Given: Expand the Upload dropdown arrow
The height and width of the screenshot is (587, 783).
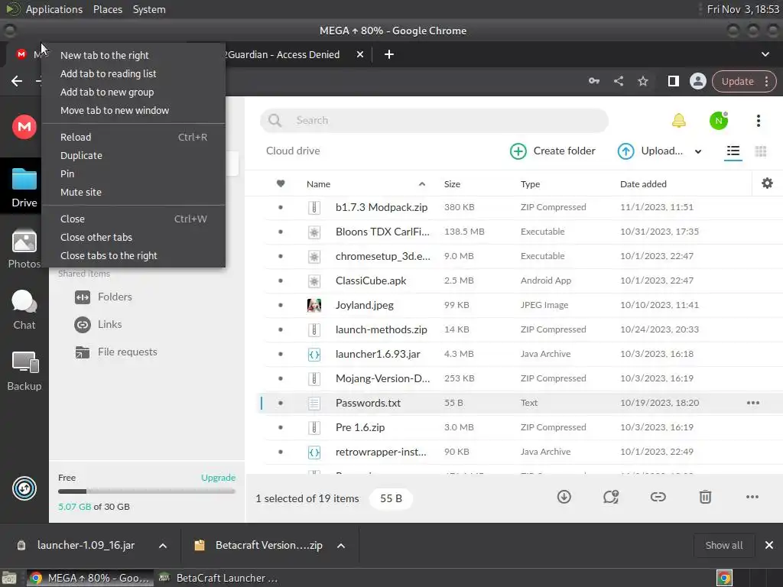Looking at the screenshot, I should (x=698, y=151).
